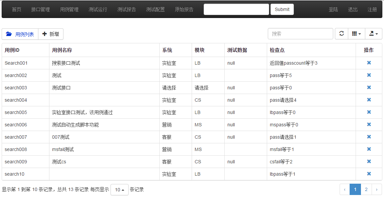Click the search10 case ID cell
The height and width of the screenshot is (202, 384).
coord(25,174)
